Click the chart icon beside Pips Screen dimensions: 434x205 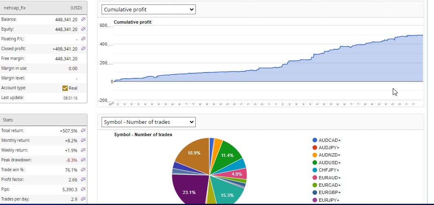pyautogui.click(x=83, y=189)
